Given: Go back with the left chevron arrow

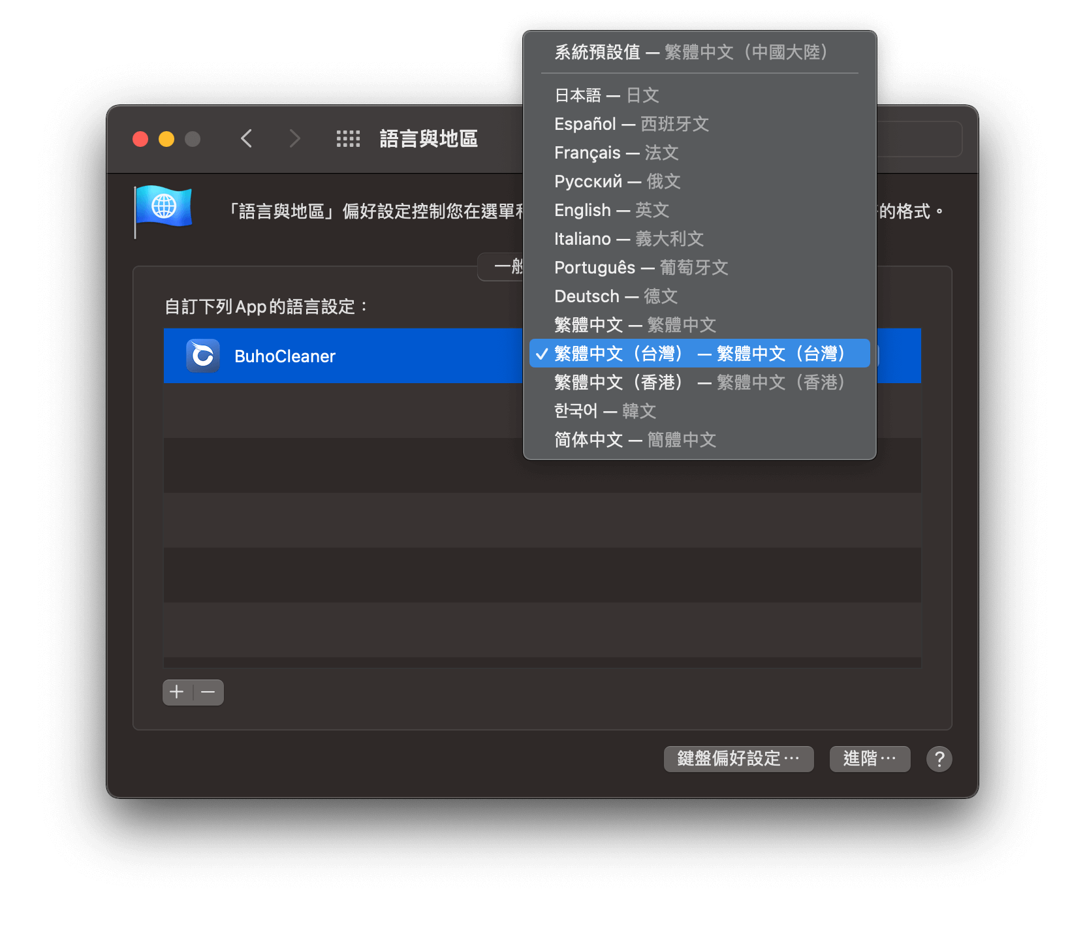Looking at the screenshot, I should 246,138.
